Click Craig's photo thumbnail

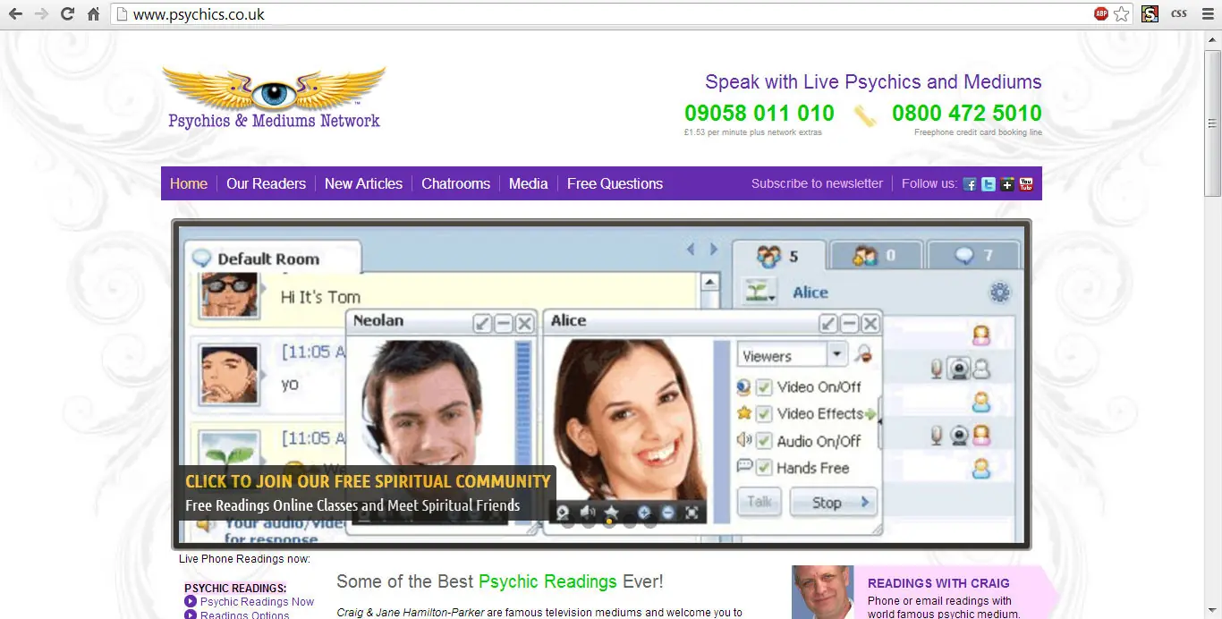(823, 592)
